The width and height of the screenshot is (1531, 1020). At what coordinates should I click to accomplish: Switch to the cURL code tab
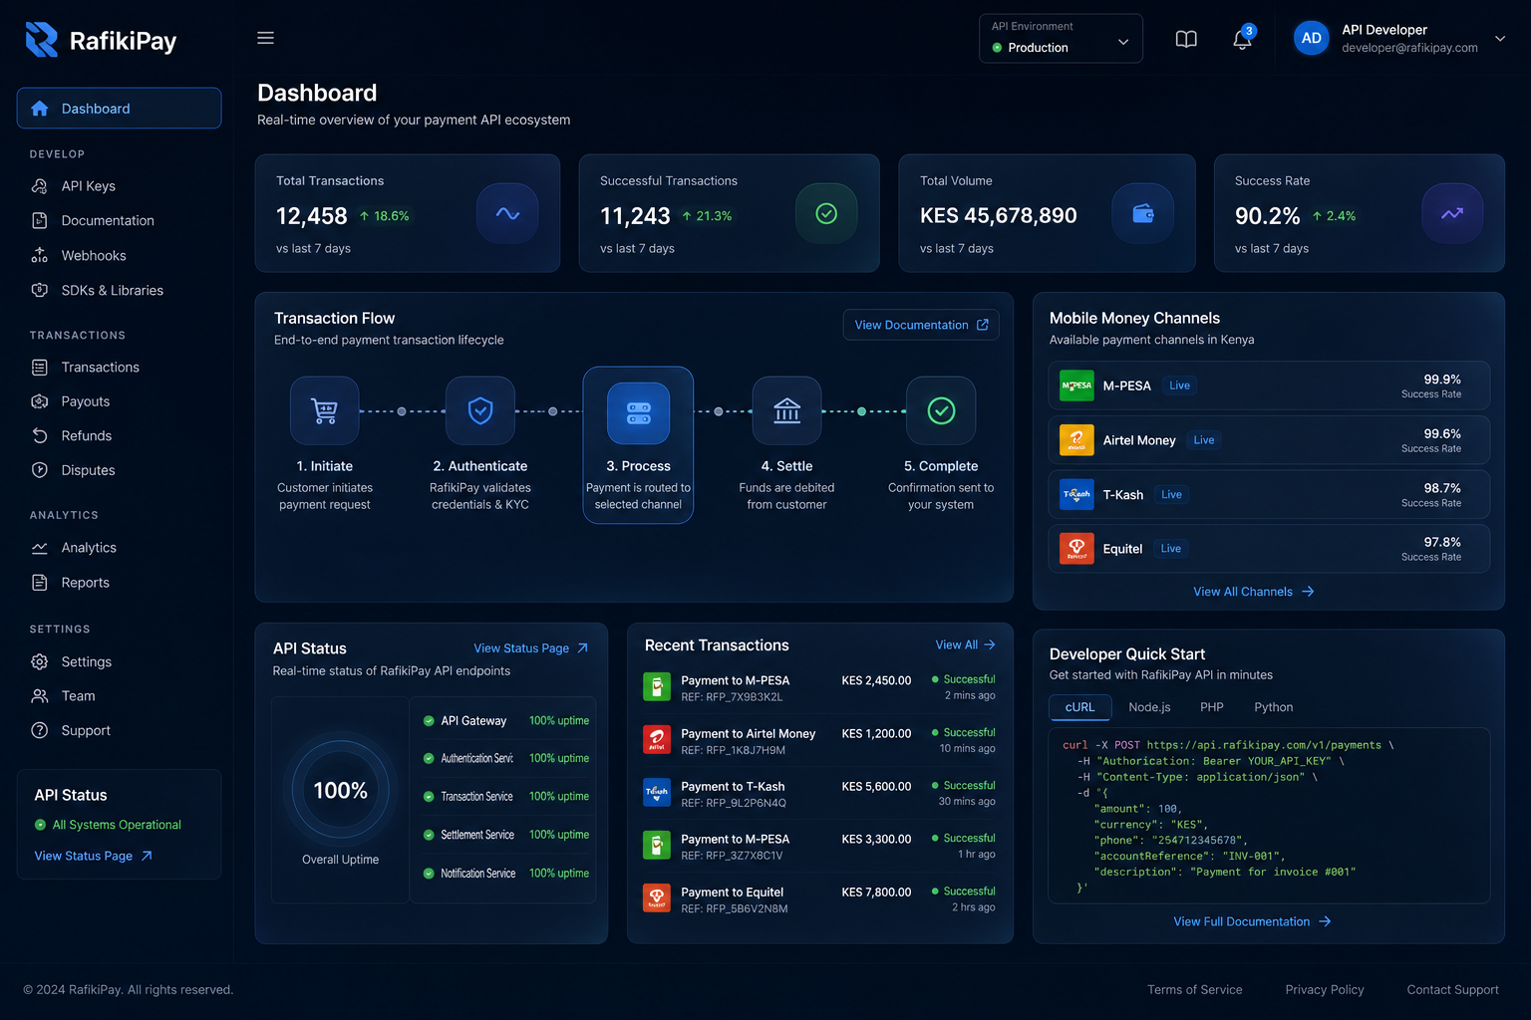[x=1080, y=707]
